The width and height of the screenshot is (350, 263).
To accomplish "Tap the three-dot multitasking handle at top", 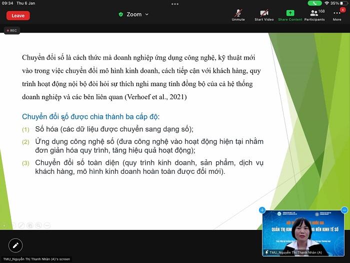I will pyautogui.click(x=174, y=4).
